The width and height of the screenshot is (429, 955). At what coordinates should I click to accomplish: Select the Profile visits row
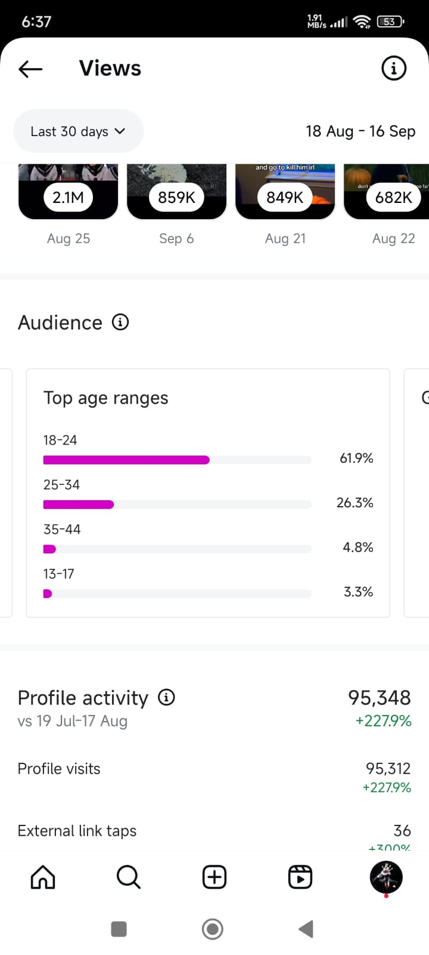coord(214,777)
